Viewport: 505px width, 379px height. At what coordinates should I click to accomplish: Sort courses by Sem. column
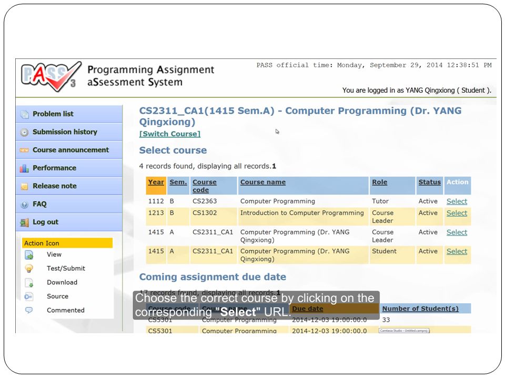click(x=178, y=182)
